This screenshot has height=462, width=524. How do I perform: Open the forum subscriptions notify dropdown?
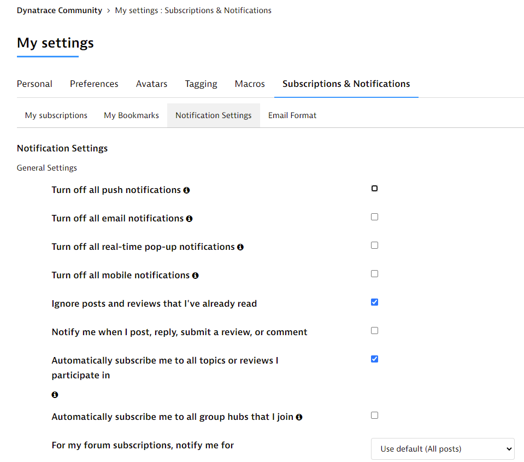[443, 449]
